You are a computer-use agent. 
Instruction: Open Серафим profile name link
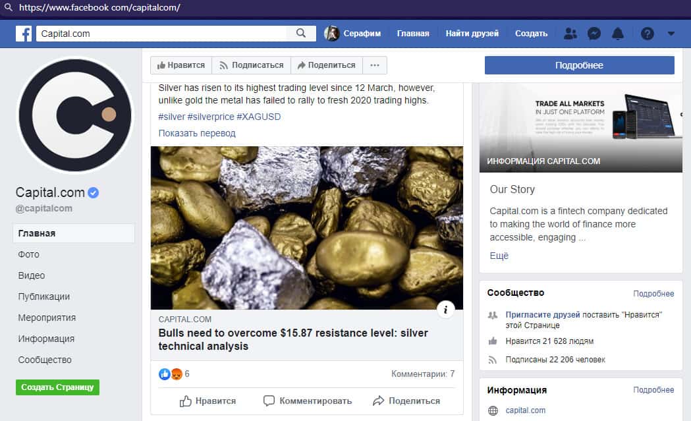pos(362,34)
